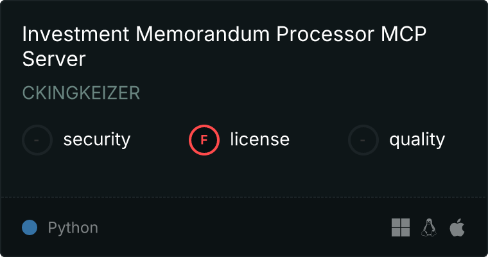Click the quality grade dash circle
The height and width of the screenshot is (257, 488).
[x=363, y=140]
